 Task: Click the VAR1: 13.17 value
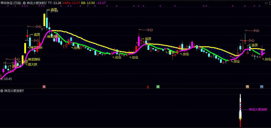tap(71, 3)
